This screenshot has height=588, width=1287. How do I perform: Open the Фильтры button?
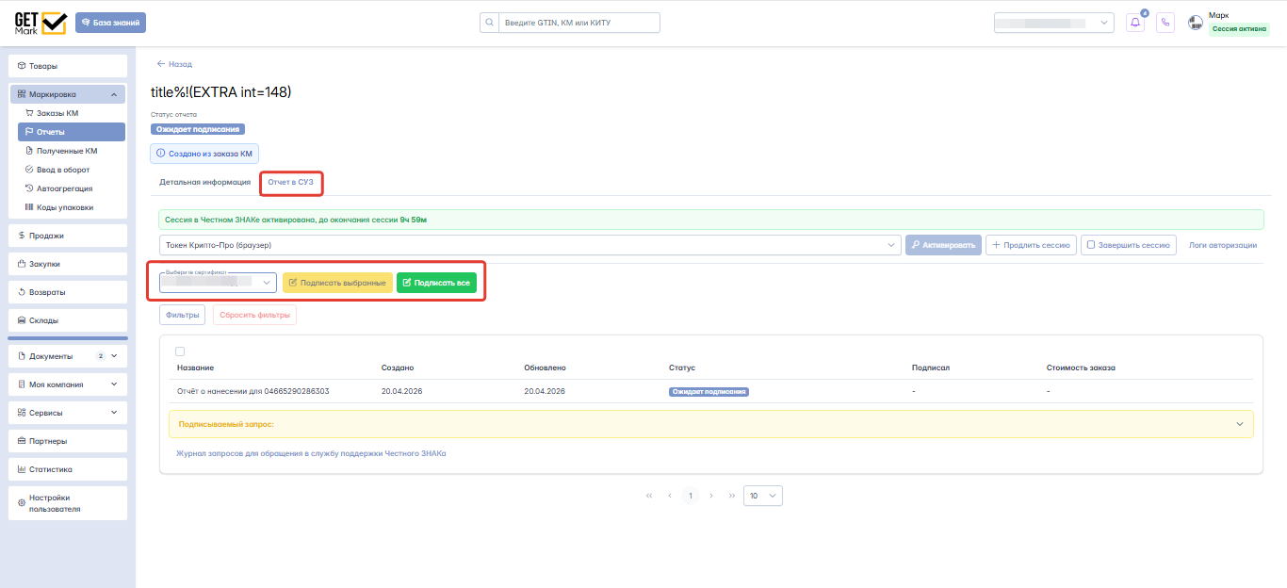coord(182,315)
